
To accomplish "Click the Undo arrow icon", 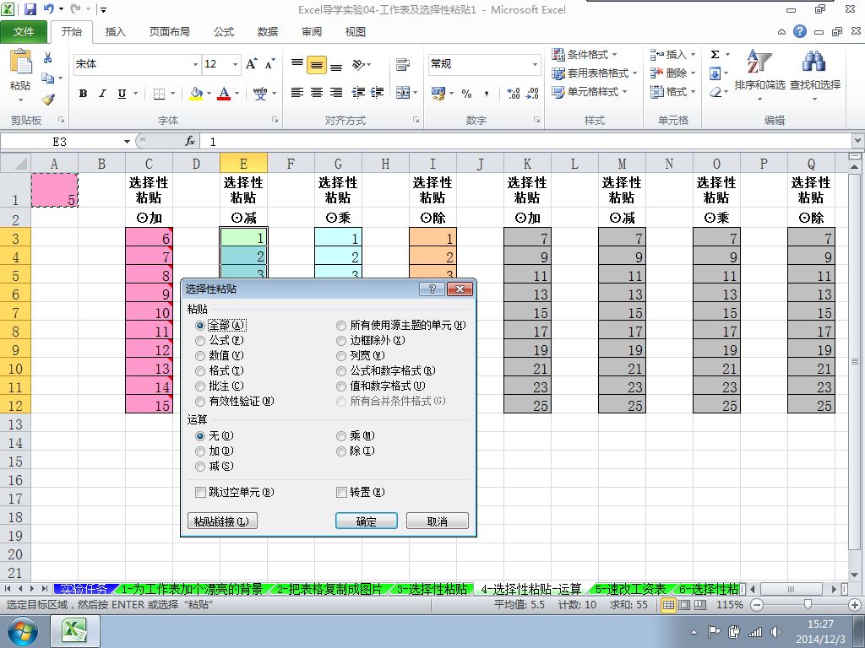I will (48, 9).
